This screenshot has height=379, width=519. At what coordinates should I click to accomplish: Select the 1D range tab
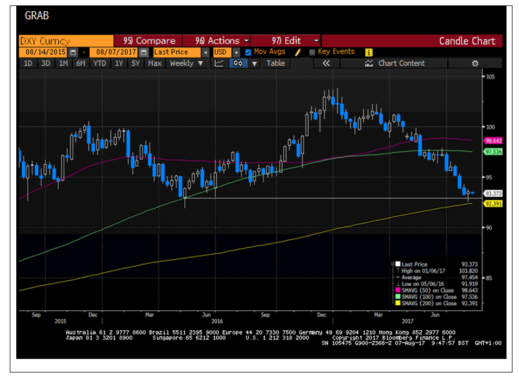(x=28, y=63)
